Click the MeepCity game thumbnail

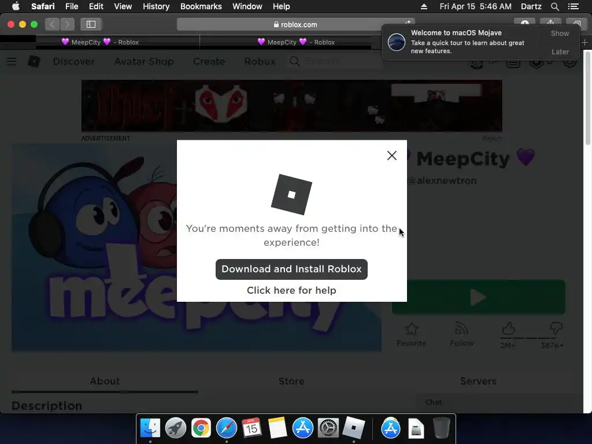[94, 247]
